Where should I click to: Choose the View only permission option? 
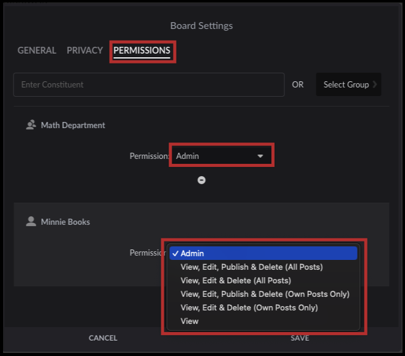click(190, 322)
